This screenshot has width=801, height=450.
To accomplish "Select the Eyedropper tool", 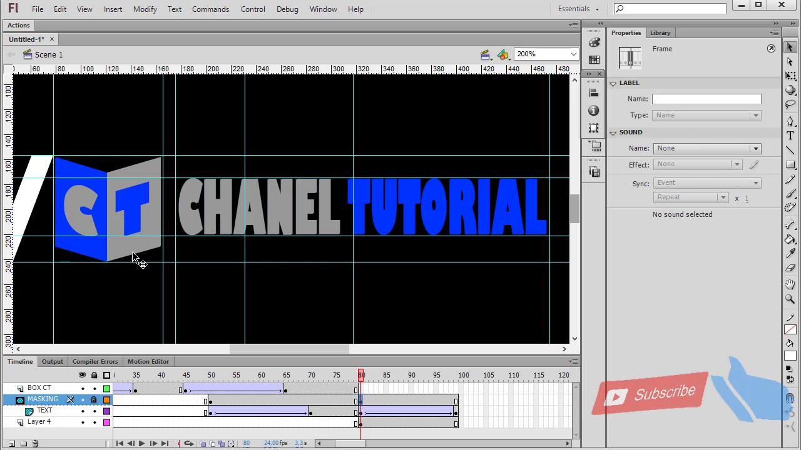I will click(x=790, y=253).
